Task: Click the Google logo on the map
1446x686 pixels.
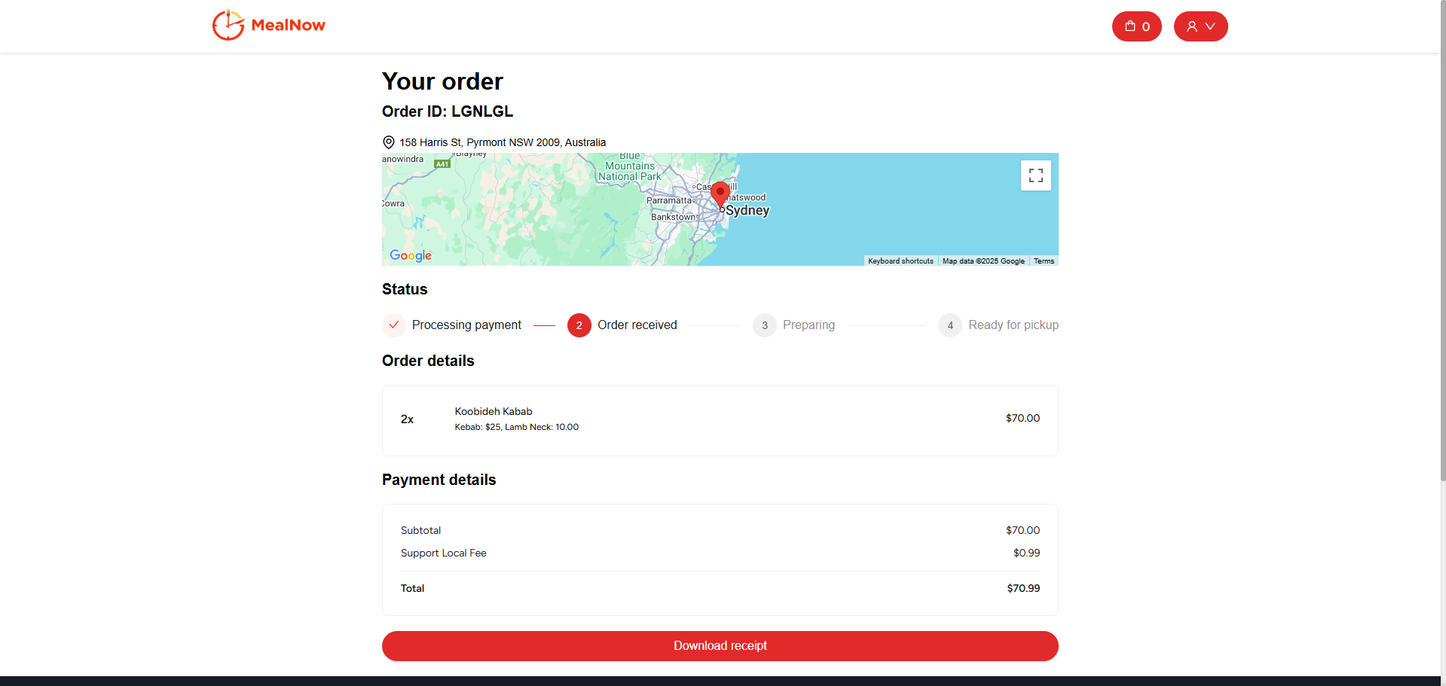Action: point(410,256)
